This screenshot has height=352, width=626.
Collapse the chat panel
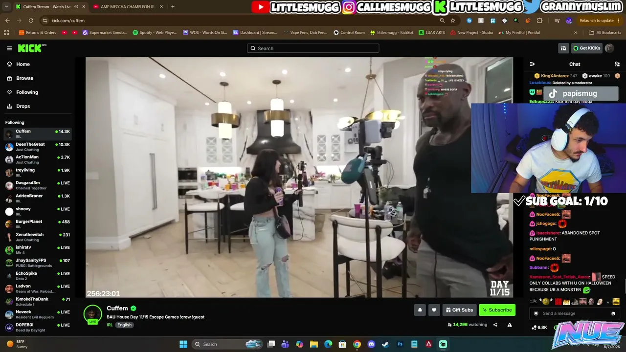532,64
